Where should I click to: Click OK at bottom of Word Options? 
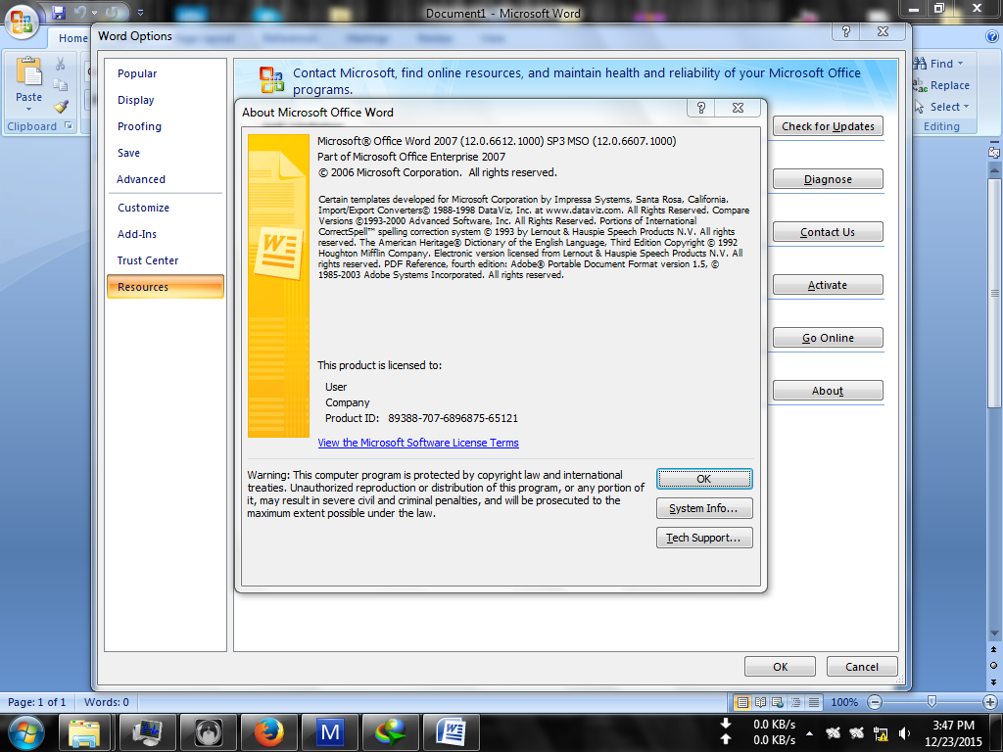[x=780, y=667]
